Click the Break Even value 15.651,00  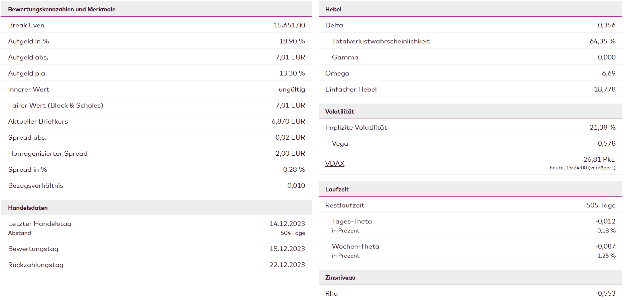tap(289, 25)
